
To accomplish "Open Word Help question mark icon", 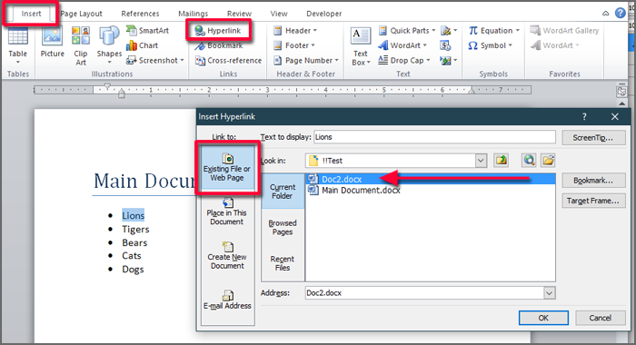I will [x=621, y=13].
